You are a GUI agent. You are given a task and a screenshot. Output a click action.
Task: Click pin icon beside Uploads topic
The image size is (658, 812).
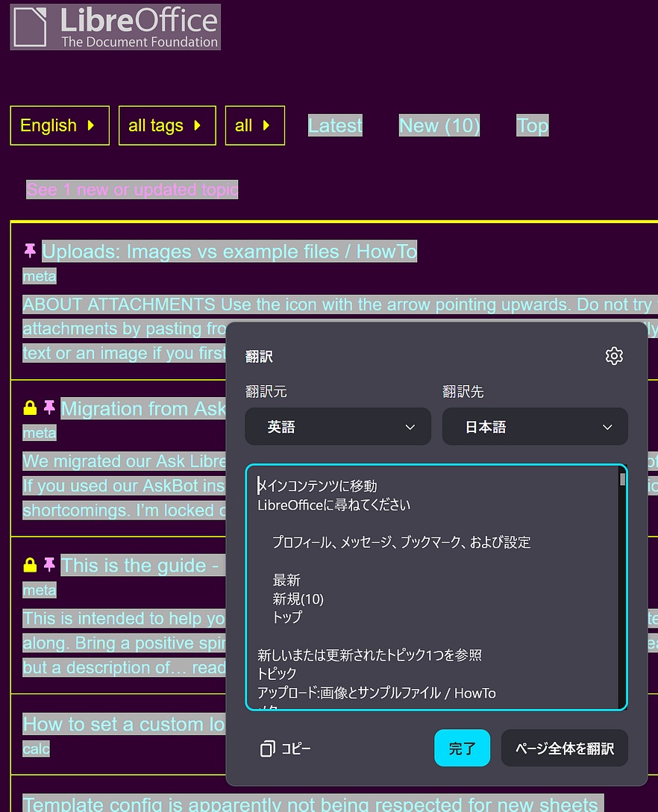(x=30, y=251)
